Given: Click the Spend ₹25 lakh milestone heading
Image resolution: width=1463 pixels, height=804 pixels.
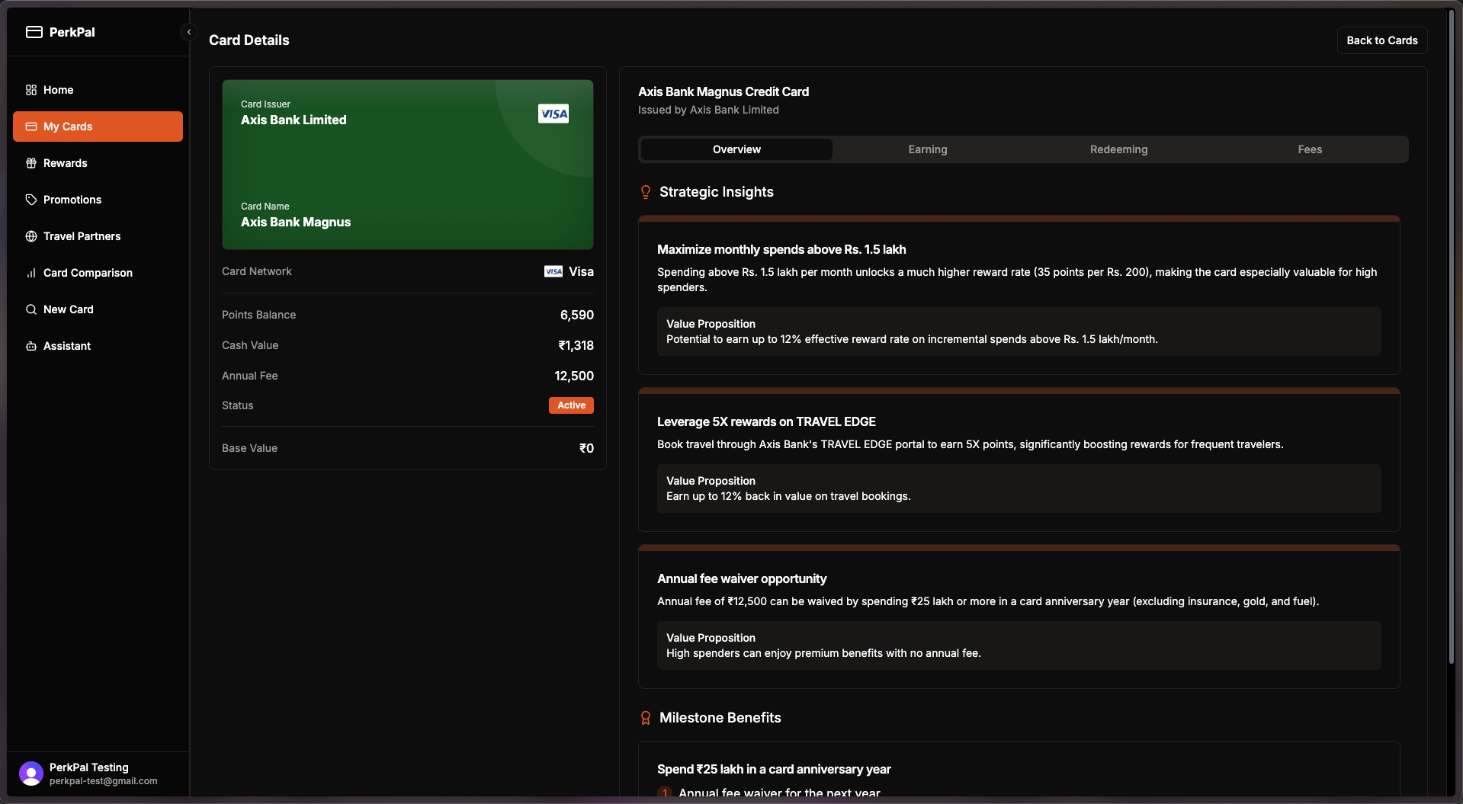Looking at the screenshot, I should (774, 769).
